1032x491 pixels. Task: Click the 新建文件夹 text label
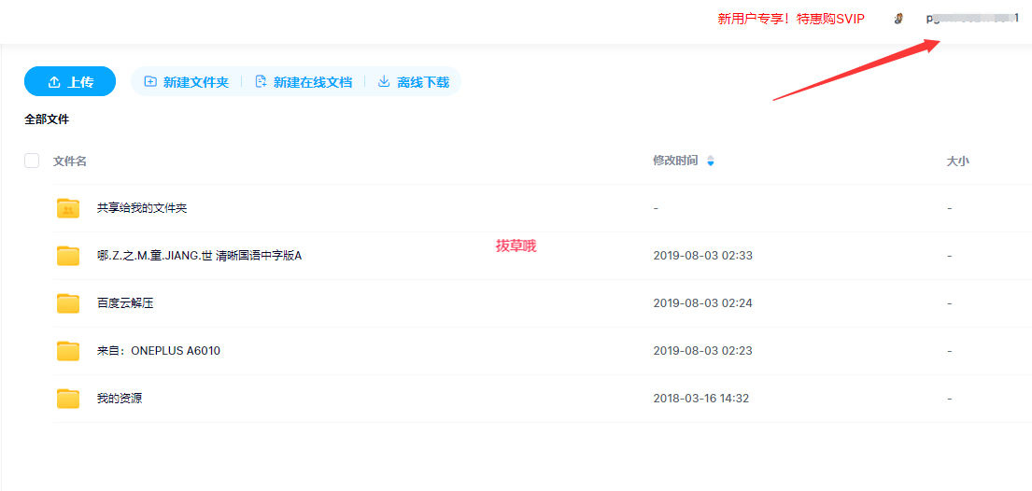click(x=196, y=82)
